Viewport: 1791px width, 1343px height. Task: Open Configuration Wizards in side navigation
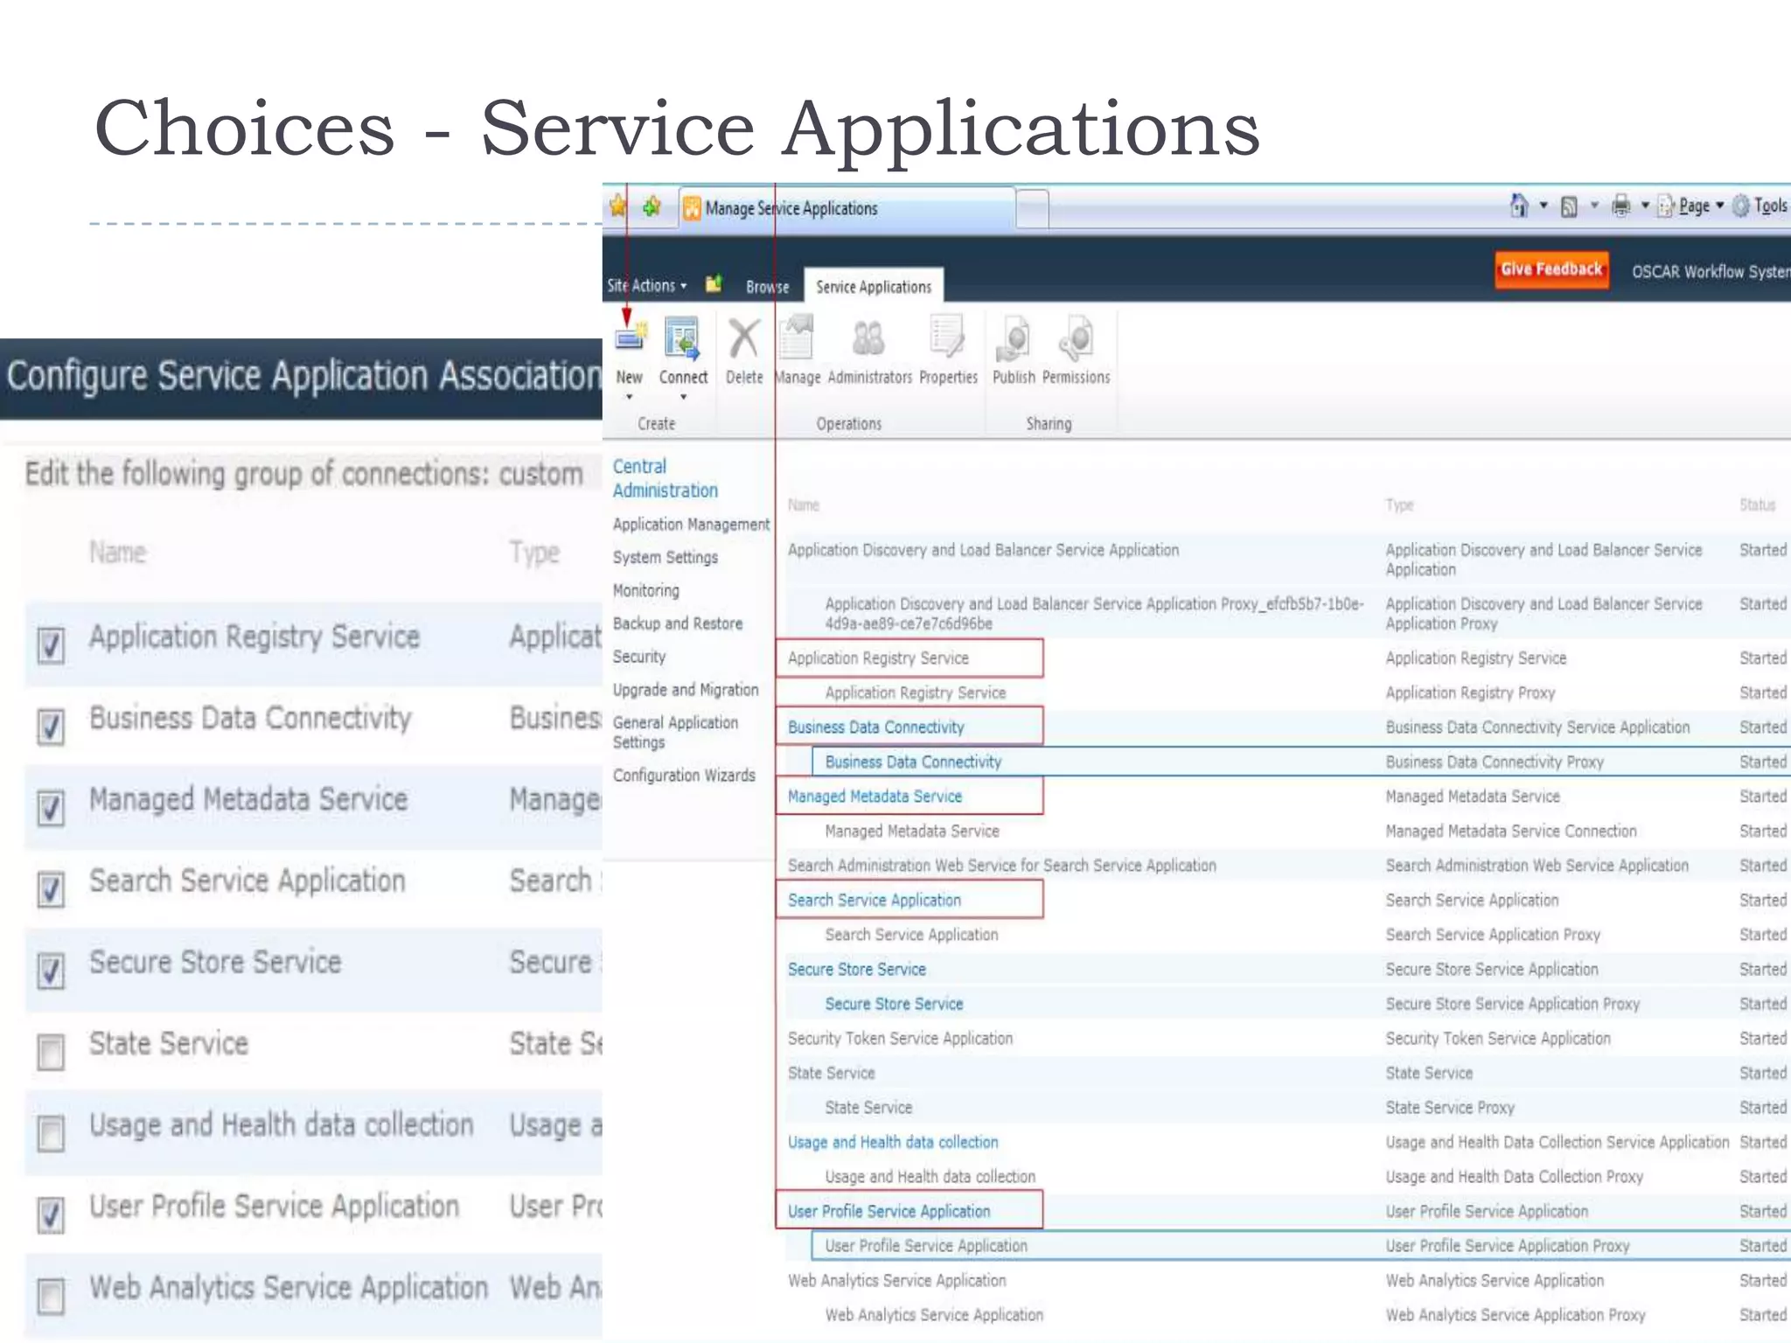point(684,776)
